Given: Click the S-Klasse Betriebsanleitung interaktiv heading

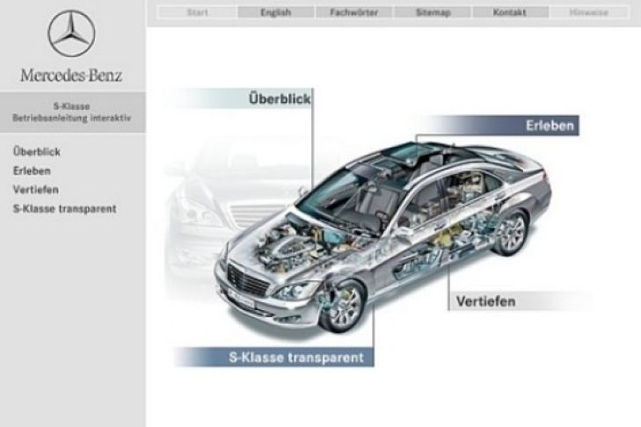Looking at the screenshot, I should tap(72, 112).
